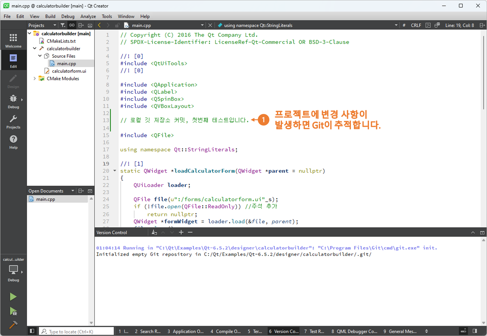Open the Tools menu
487x336 pixels.
(x=107, y=16)
